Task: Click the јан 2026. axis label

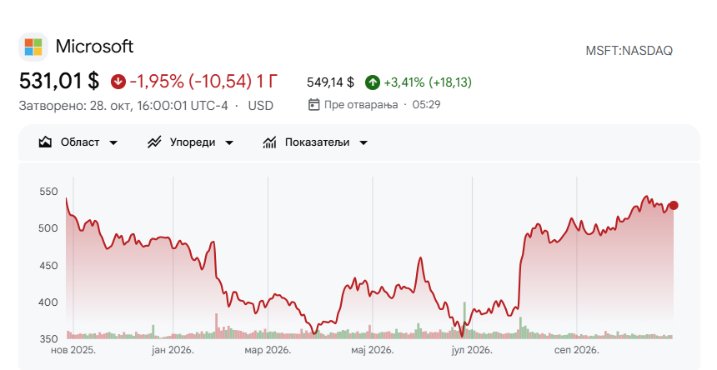Action: tap(173, 350)
